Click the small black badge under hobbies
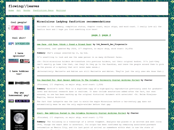The height and width of the screenshot is (130, 174). (11, 83)
